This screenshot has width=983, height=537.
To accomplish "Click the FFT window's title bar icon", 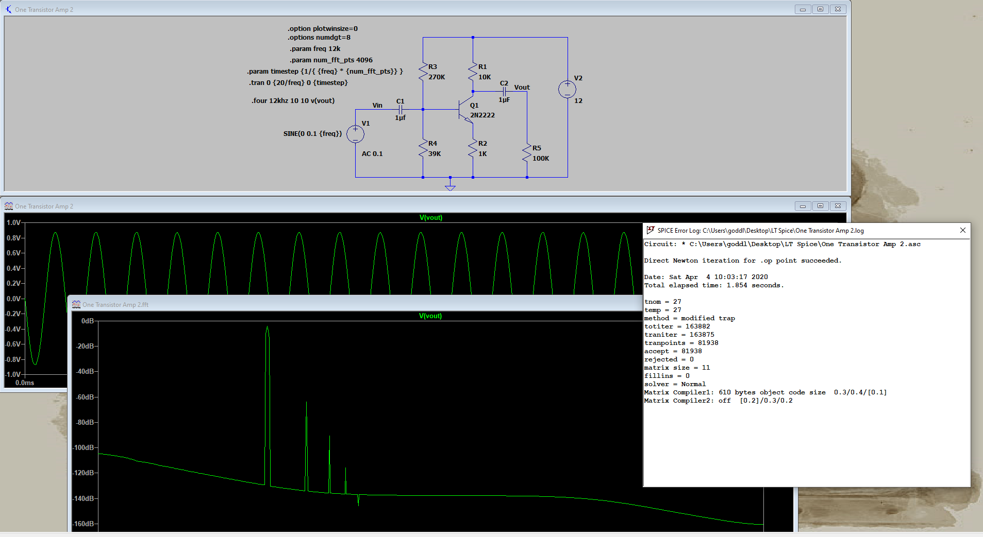I will click(x=76, y=304).
